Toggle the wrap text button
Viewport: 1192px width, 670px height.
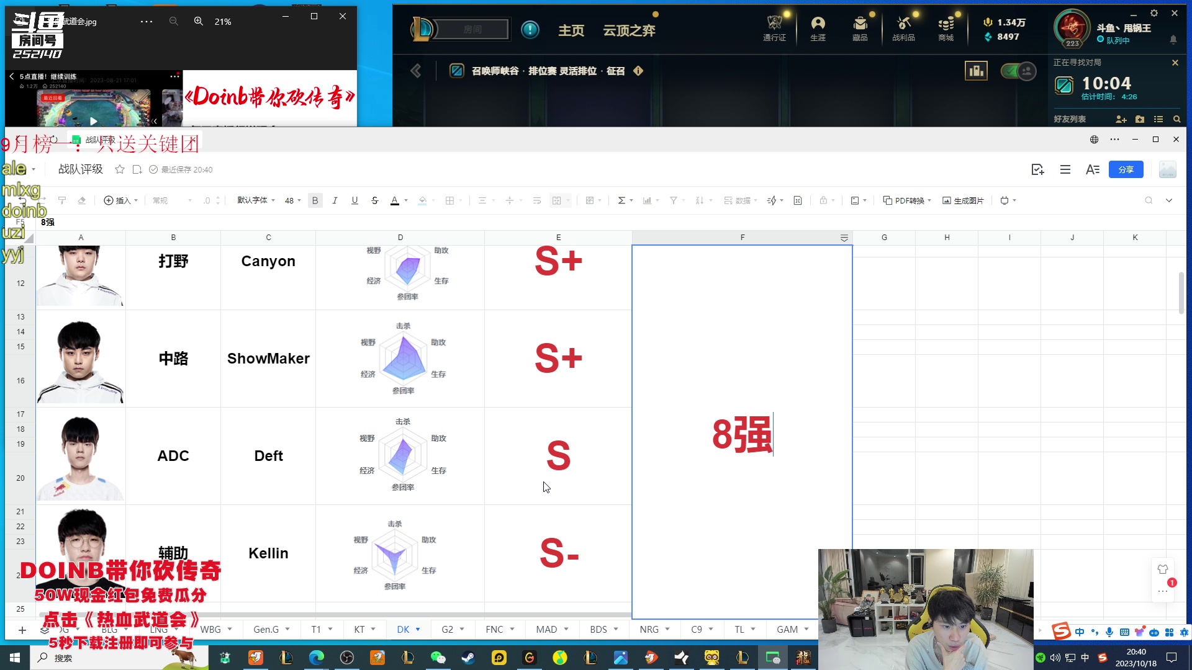tap(537, 200)
